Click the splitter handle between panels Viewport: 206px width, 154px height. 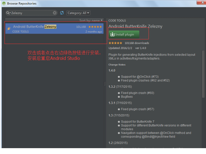[105, 84]
